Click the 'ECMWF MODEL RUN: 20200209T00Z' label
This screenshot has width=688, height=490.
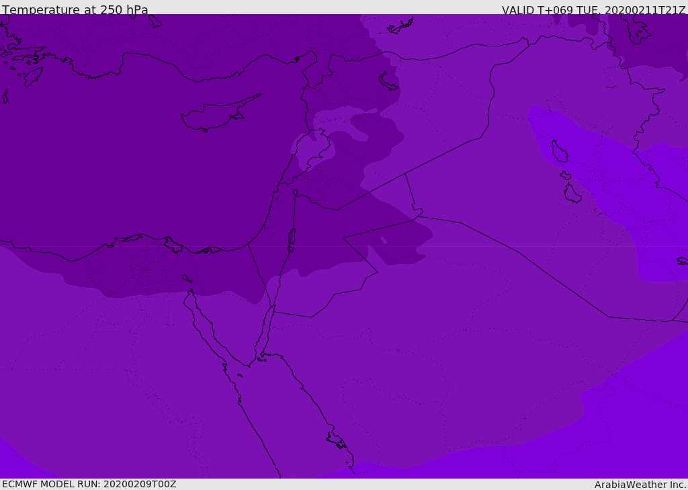[89, 484]
